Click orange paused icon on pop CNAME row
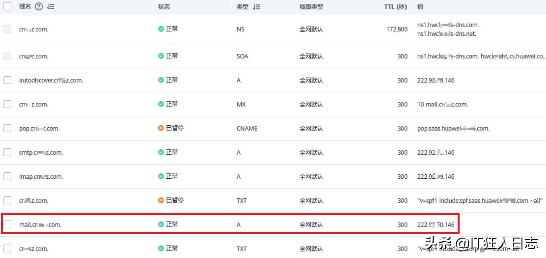The image size is (546, 258). point(161,128)
